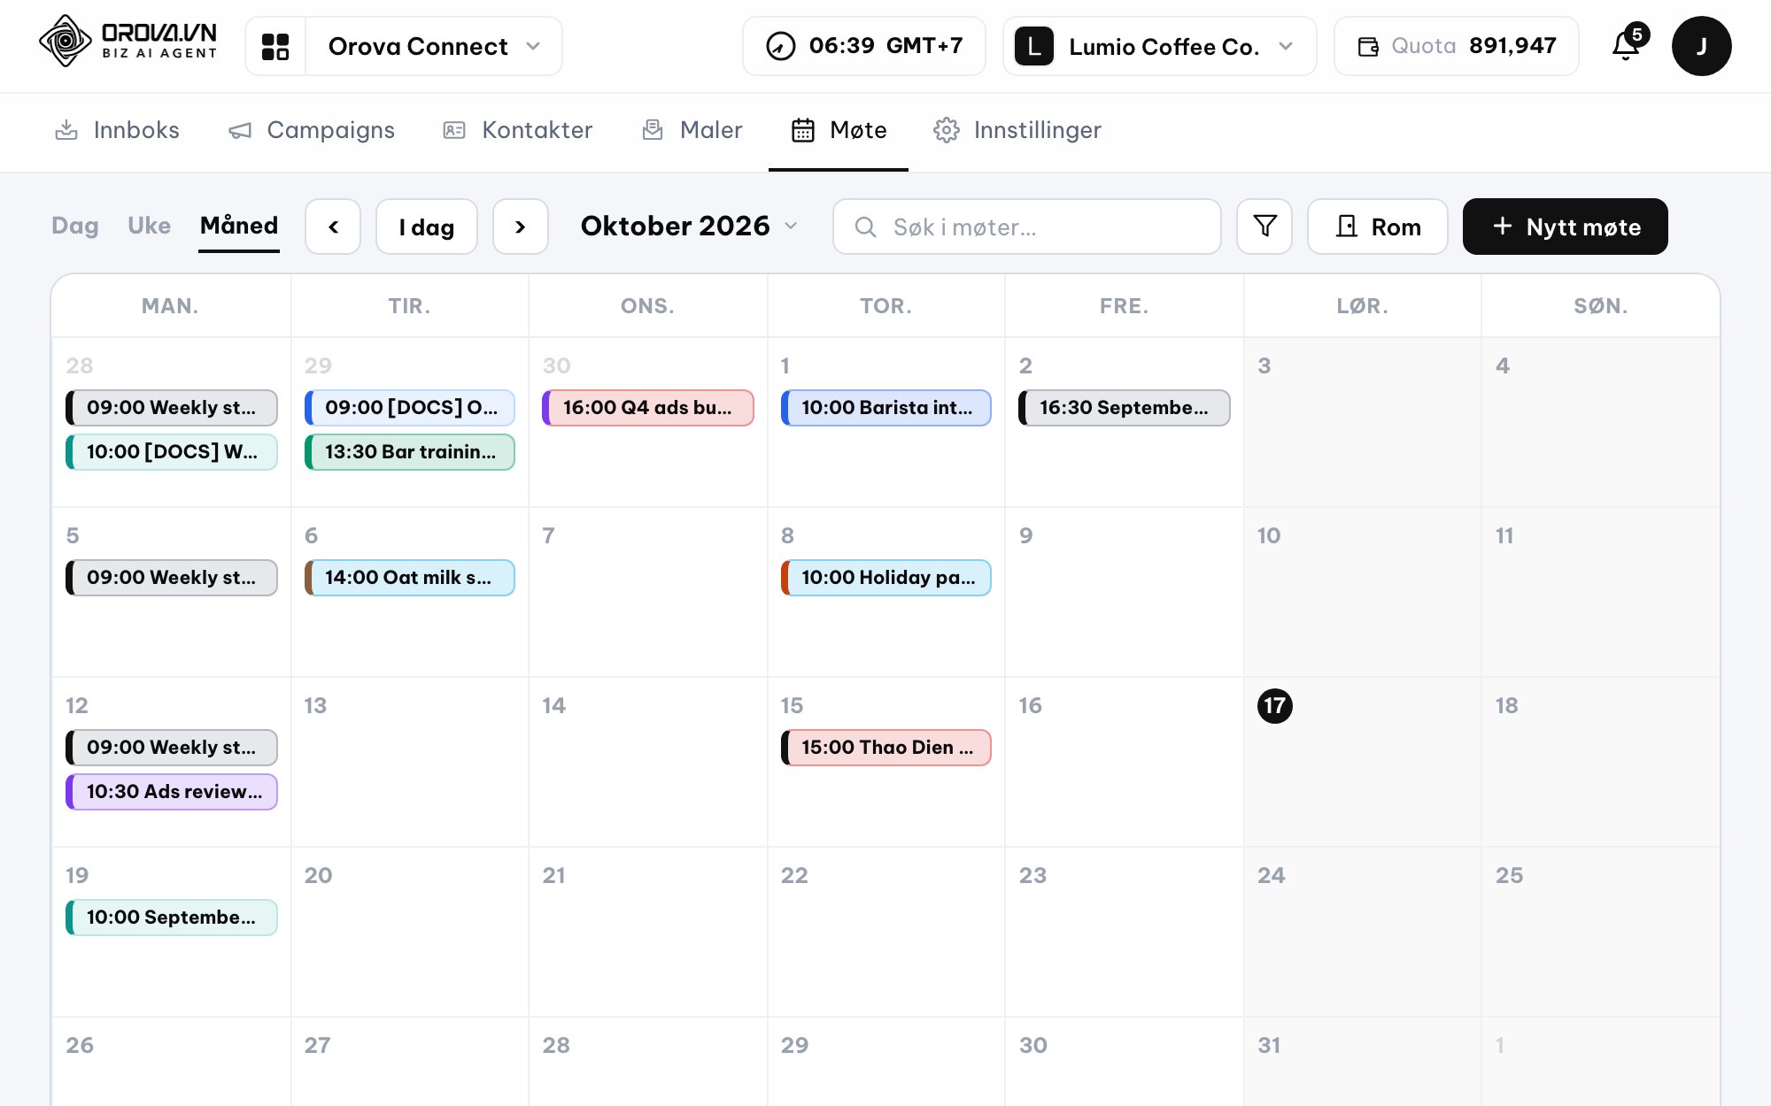Click the Quota wallet icon

1368,47
